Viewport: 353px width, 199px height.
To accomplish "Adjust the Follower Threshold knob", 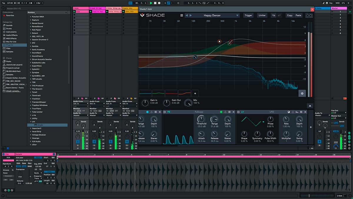I will [202, 119].
